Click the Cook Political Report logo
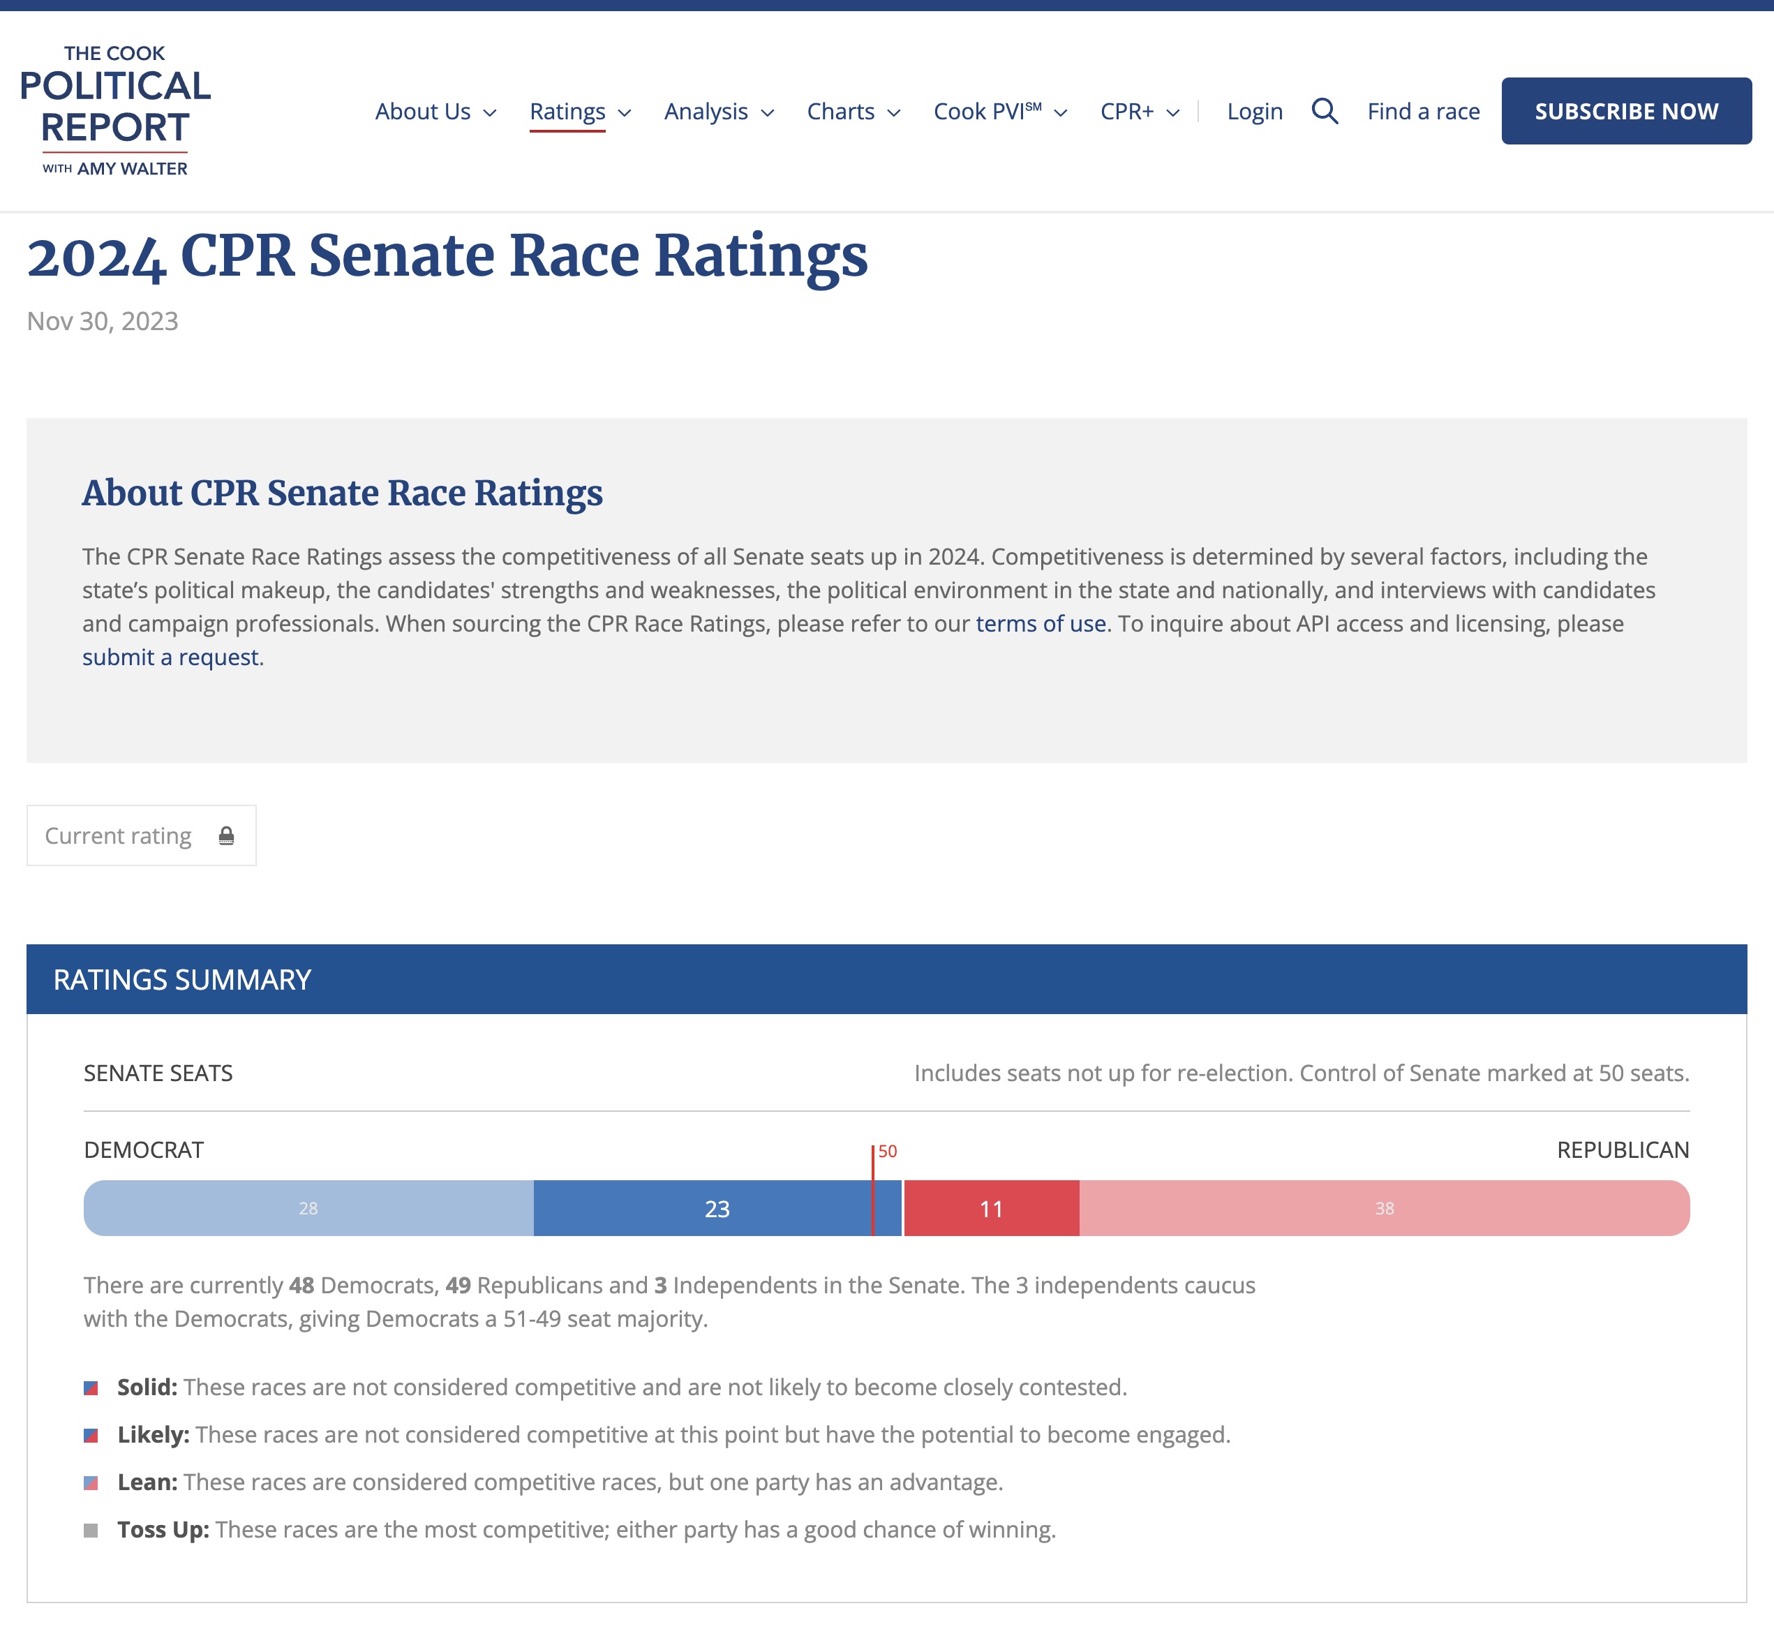This screenshot has height=1629, width=1774. (115, 110)
